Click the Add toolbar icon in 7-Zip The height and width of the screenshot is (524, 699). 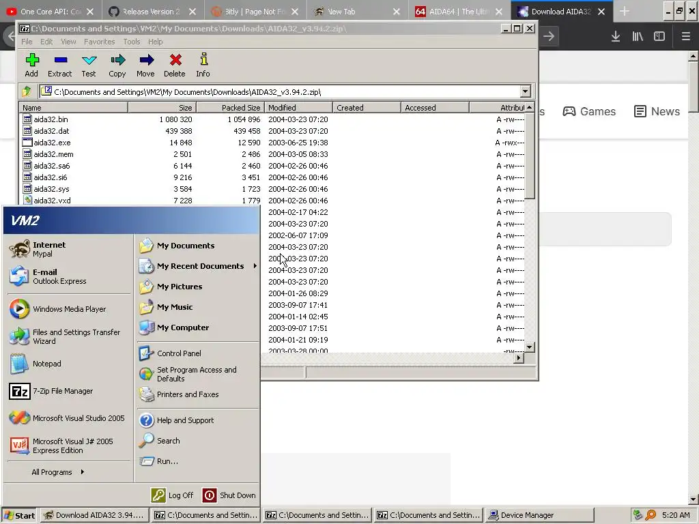coord(31,65)
